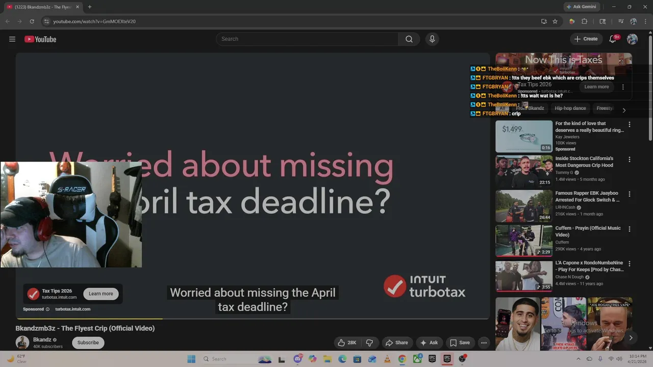Open weather widget showing 62°F

[16, 359]
